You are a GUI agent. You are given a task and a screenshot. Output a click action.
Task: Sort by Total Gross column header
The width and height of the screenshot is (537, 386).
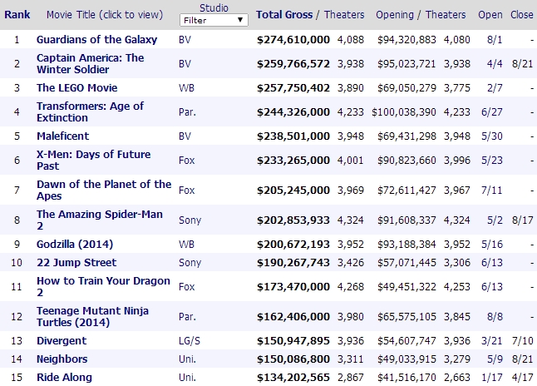click(x=285, y=14)
